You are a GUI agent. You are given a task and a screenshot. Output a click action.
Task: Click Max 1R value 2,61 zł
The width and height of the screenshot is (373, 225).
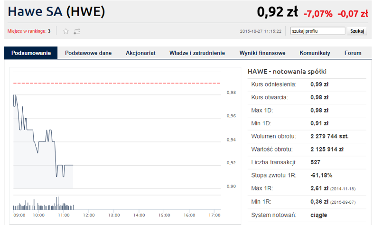click(319, 188)
